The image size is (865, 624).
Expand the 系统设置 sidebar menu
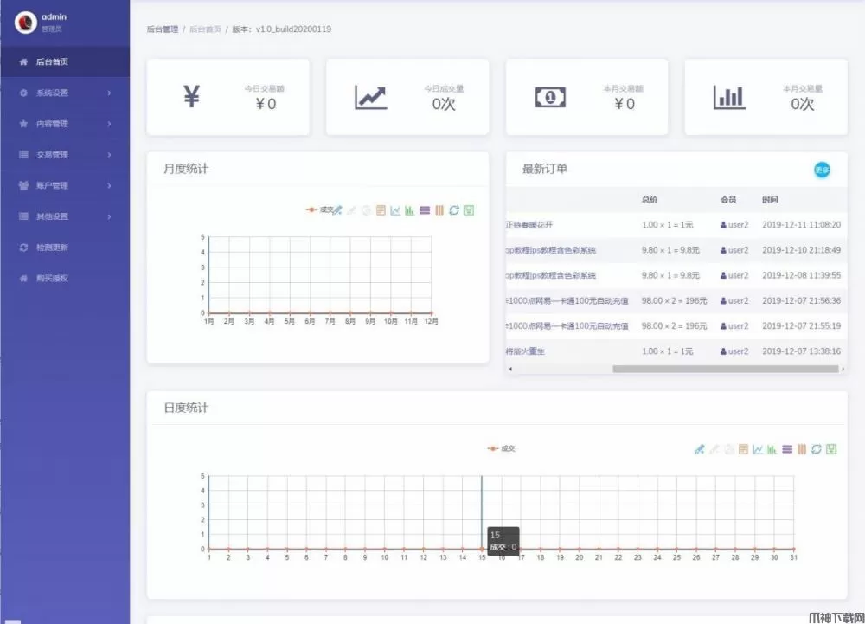65,93
